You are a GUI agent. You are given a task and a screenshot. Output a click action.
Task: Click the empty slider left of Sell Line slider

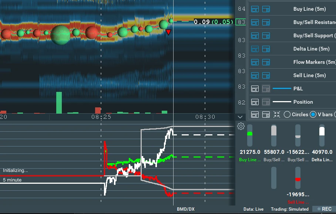pyautogui.click(x=273, y=178)
